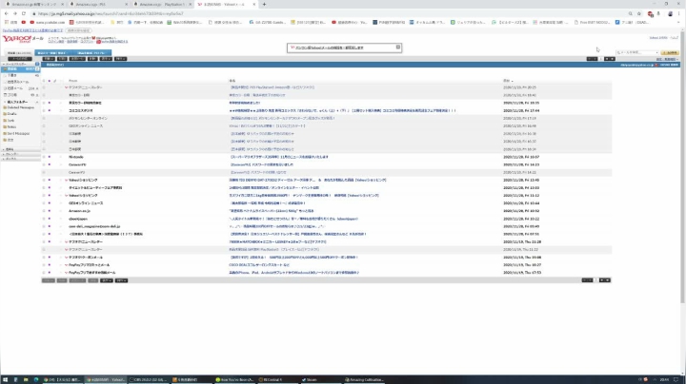
Task: Open Deleted Messages folder
Action: pos(20,107)
